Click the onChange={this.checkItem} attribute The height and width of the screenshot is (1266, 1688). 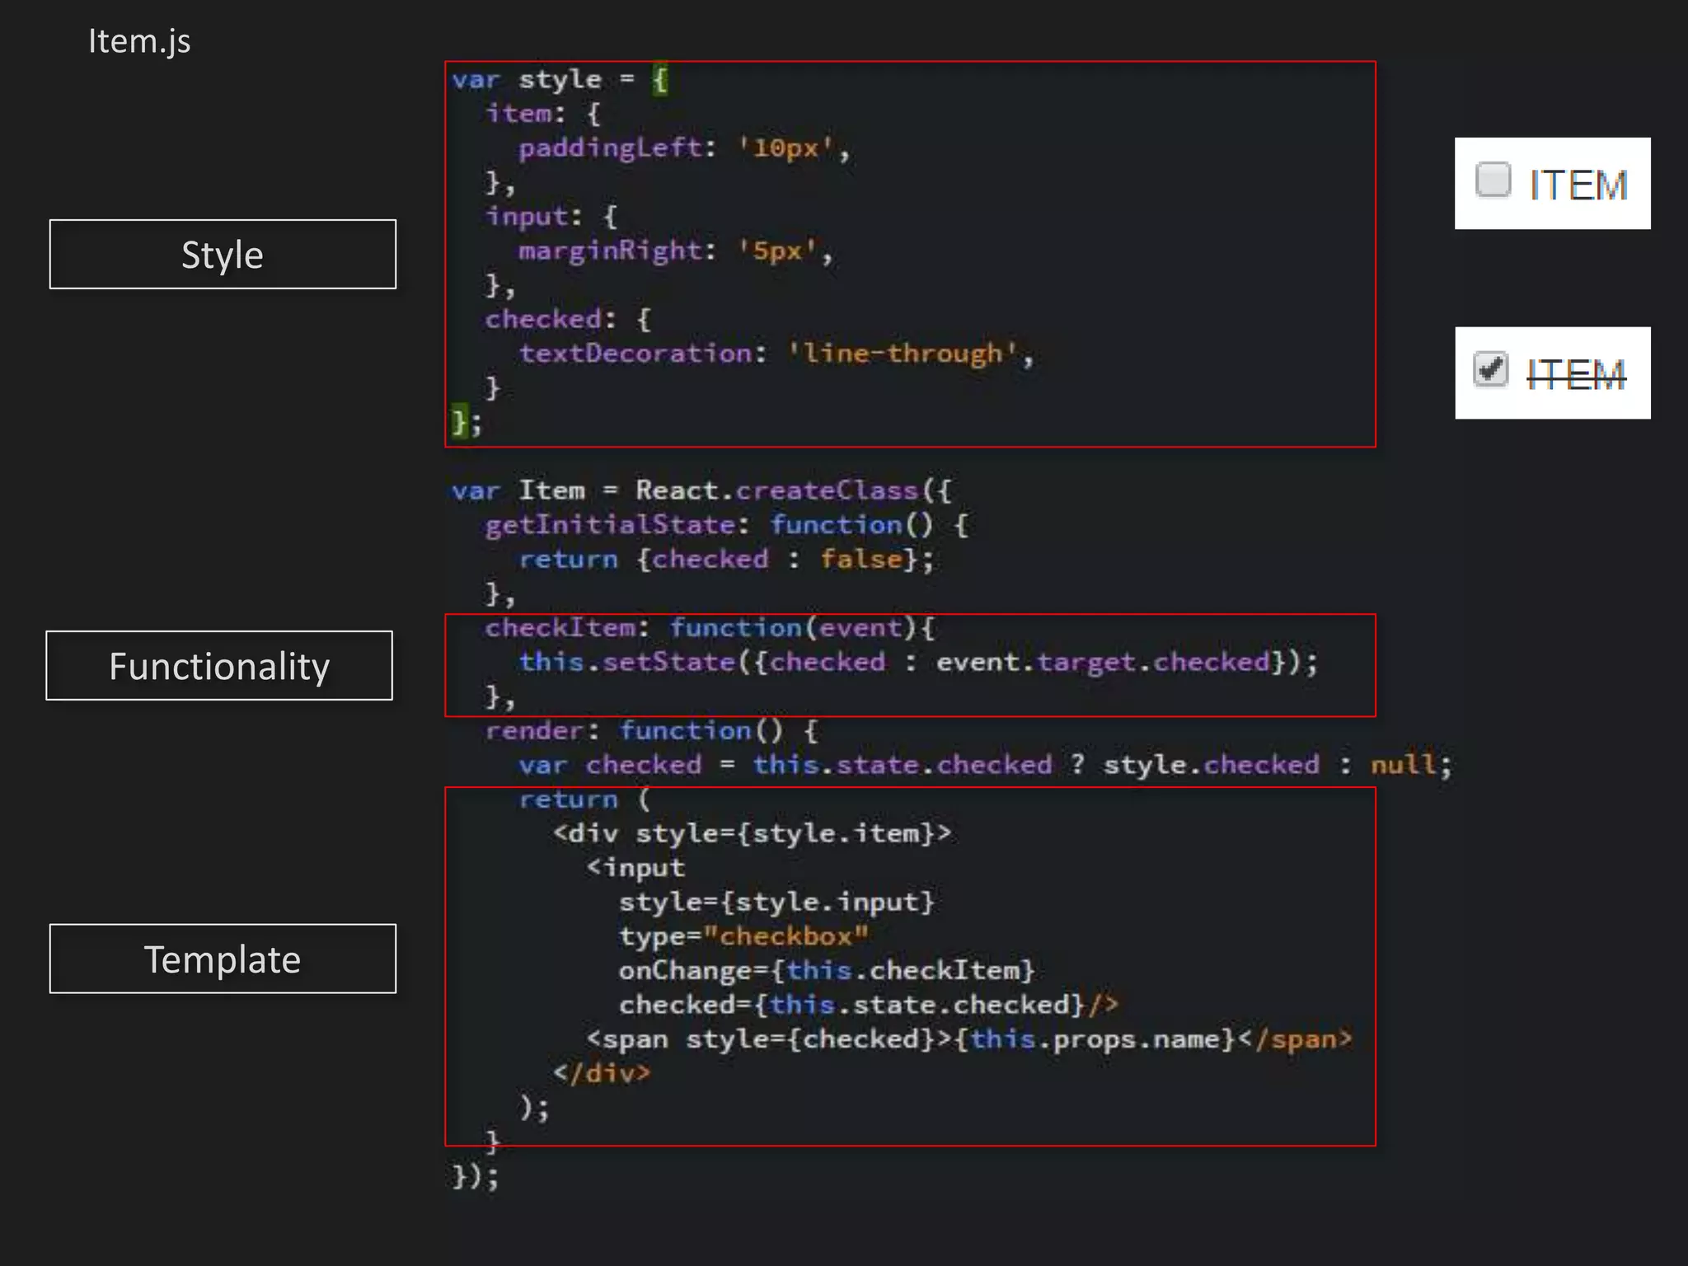click(x=826, y=971)
